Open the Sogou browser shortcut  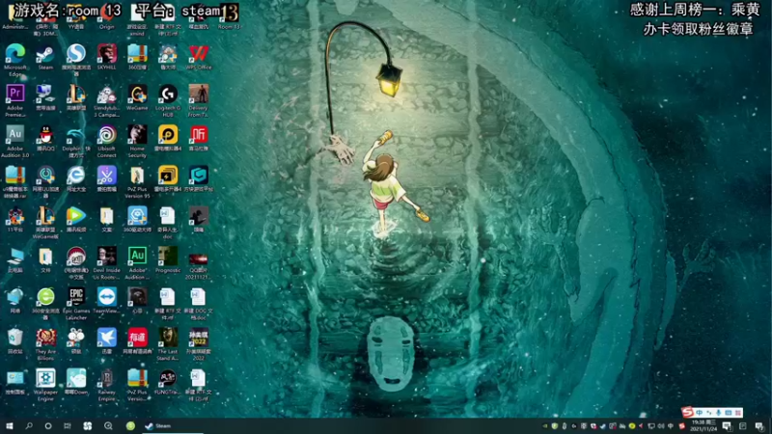click(x=76, y=55)
